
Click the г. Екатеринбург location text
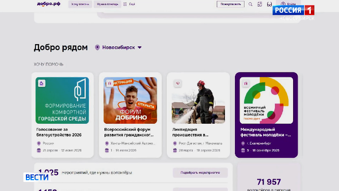pos(259,143)
